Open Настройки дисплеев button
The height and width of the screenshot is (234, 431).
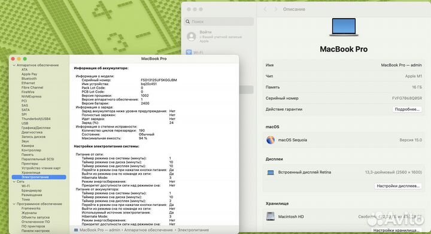coord(398,186)
